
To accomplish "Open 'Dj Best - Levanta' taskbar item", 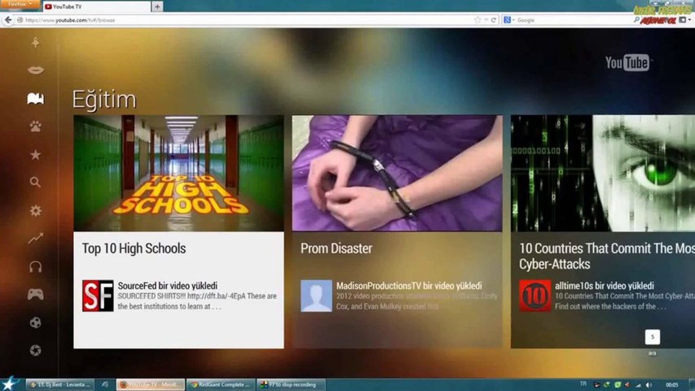I will [x=60, y=384].
